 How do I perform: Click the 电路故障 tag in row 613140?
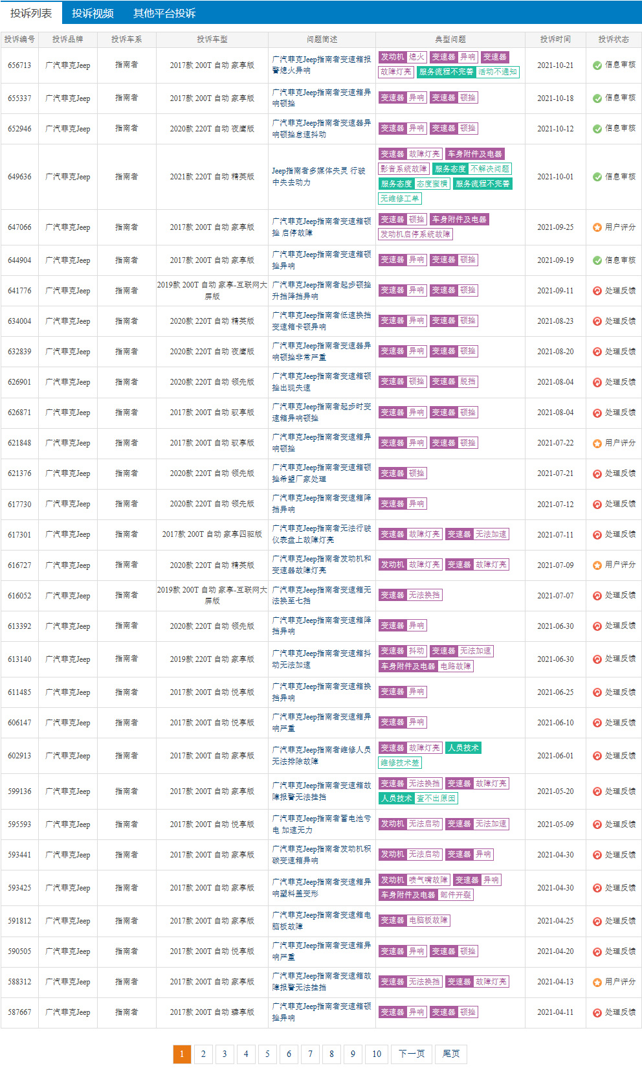[x=456, y=666]
